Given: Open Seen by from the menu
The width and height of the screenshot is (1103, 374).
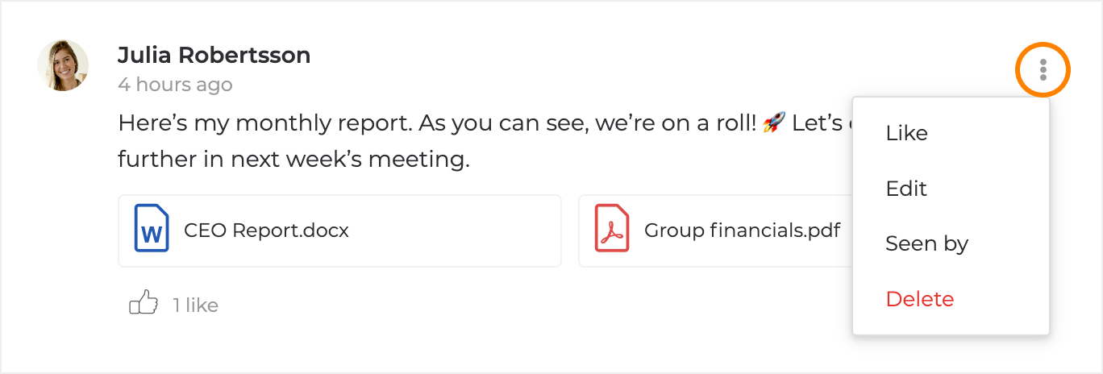Looking at the screenshot, I should coord(926,243).
